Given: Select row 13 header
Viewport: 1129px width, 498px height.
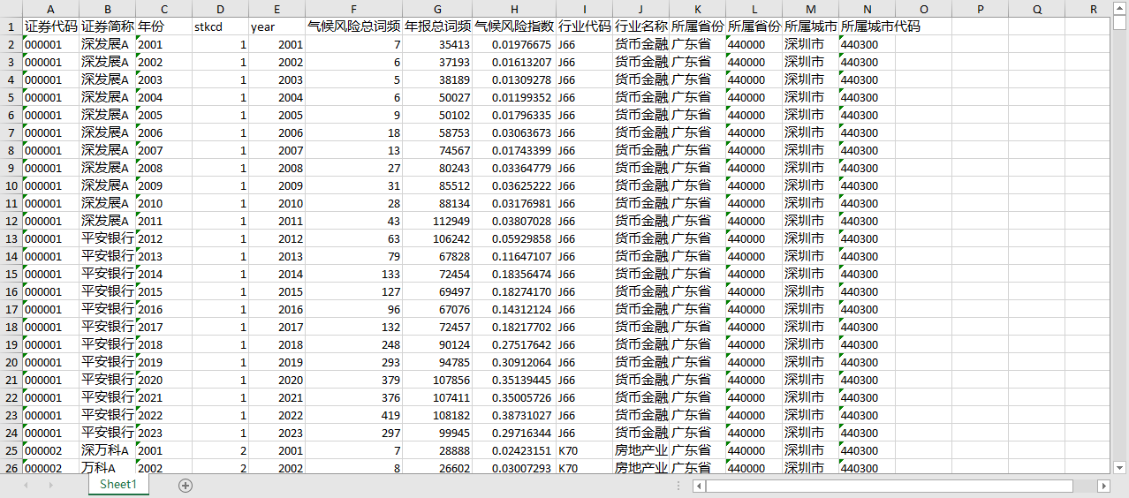Looking at the screenshot, I should point(11,238).
